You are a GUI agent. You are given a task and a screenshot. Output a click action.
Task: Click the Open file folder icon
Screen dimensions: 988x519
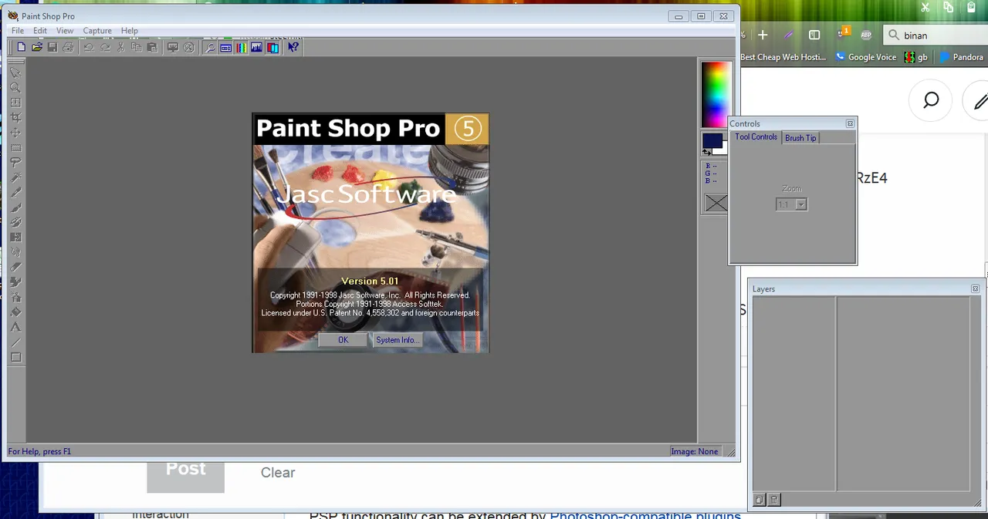(x=36, y=47)
